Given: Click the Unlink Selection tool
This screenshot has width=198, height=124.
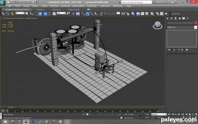Looking at the screenshot, I should point(8,14).
